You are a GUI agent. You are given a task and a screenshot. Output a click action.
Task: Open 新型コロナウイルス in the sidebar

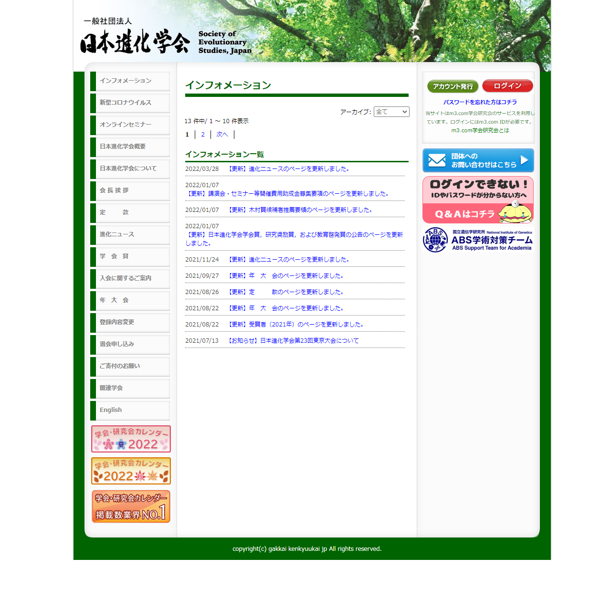coord(130,103)
